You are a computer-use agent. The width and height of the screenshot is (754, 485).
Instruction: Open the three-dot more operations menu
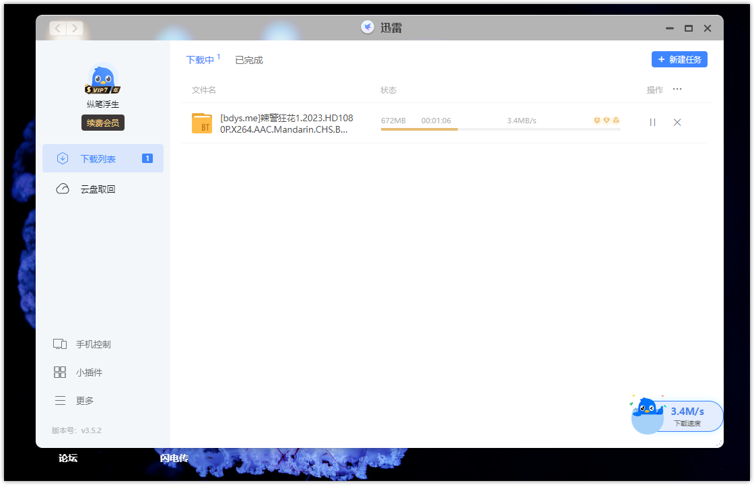coord(677,89)
